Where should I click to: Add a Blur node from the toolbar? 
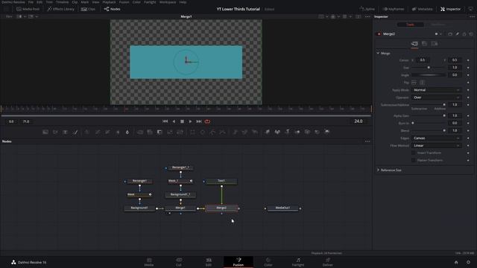click(x=127, y=132)
